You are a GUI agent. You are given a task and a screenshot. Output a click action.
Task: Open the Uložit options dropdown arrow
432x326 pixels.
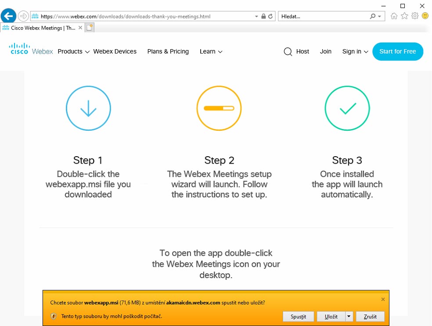pos(349,316)
